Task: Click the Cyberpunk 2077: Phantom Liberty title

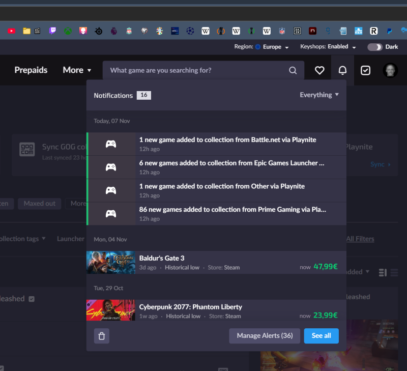Action: tap(190, 307)
